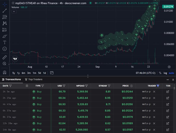Set chart range to 6m

(23, 73)
